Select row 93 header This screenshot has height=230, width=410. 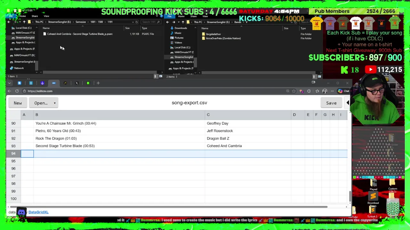(x=13, y=146)
